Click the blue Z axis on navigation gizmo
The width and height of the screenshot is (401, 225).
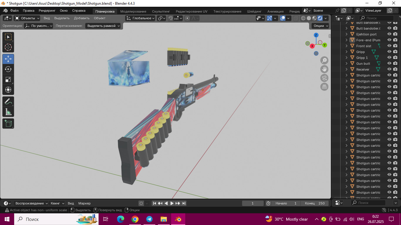(x=316, y=35)
